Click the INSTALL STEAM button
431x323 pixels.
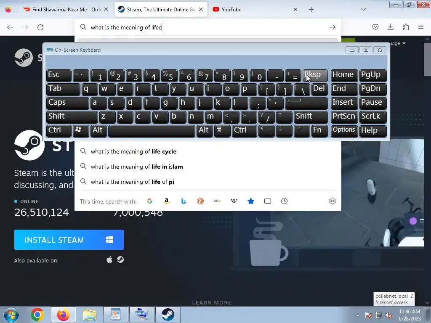point(69,240)
